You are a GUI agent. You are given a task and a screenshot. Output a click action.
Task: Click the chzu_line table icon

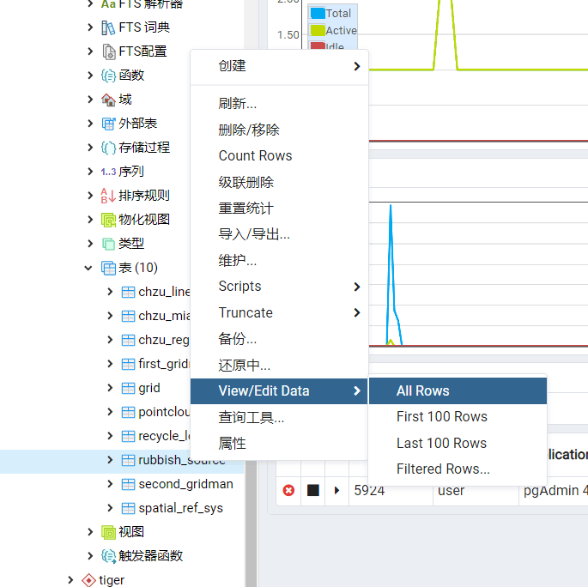click(x=128, y=292)
